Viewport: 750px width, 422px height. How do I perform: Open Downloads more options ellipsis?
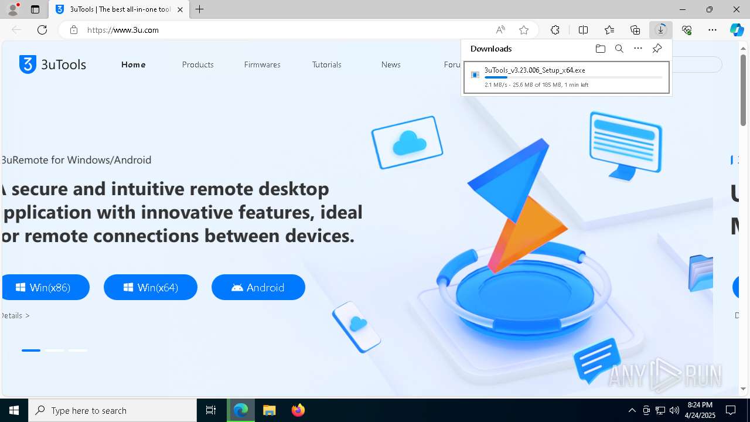638,49
